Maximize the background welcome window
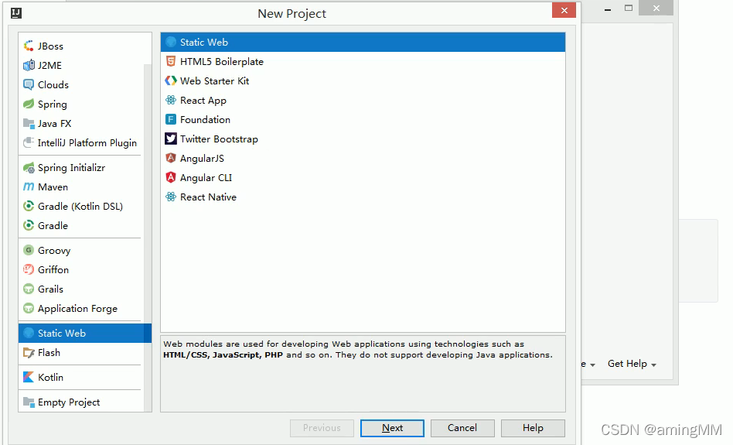 [629, 8]
